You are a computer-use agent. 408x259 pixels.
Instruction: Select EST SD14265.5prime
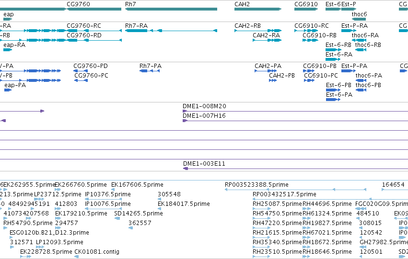click(x=117, y=218)
